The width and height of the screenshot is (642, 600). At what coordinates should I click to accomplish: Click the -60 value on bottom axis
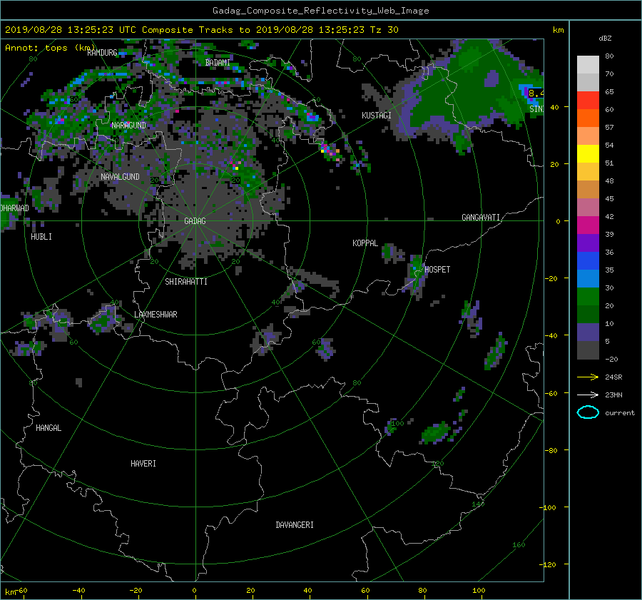21,591
